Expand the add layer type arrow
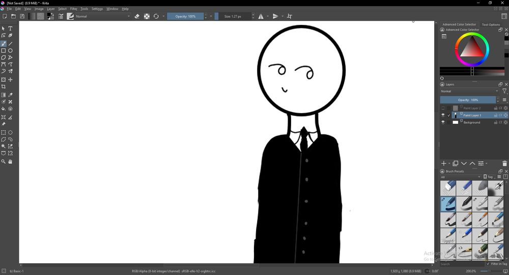 point(449,164)
